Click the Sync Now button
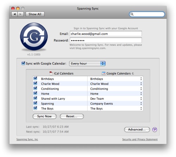 [44, 116]
